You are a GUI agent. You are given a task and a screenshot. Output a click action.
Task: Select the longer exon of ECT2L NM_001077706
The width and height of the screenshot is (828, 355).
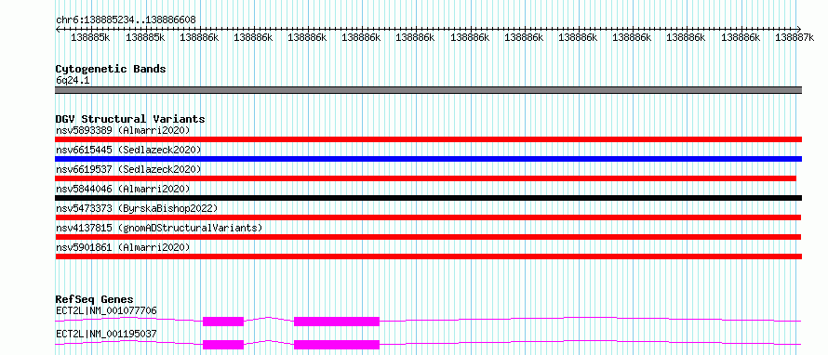click(337, 322)
